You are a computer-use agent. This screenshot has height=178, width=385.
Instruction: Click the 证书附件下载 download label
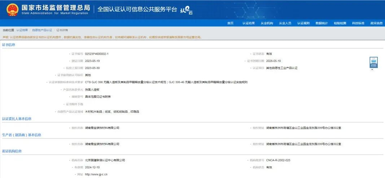(x=74, y=104)
